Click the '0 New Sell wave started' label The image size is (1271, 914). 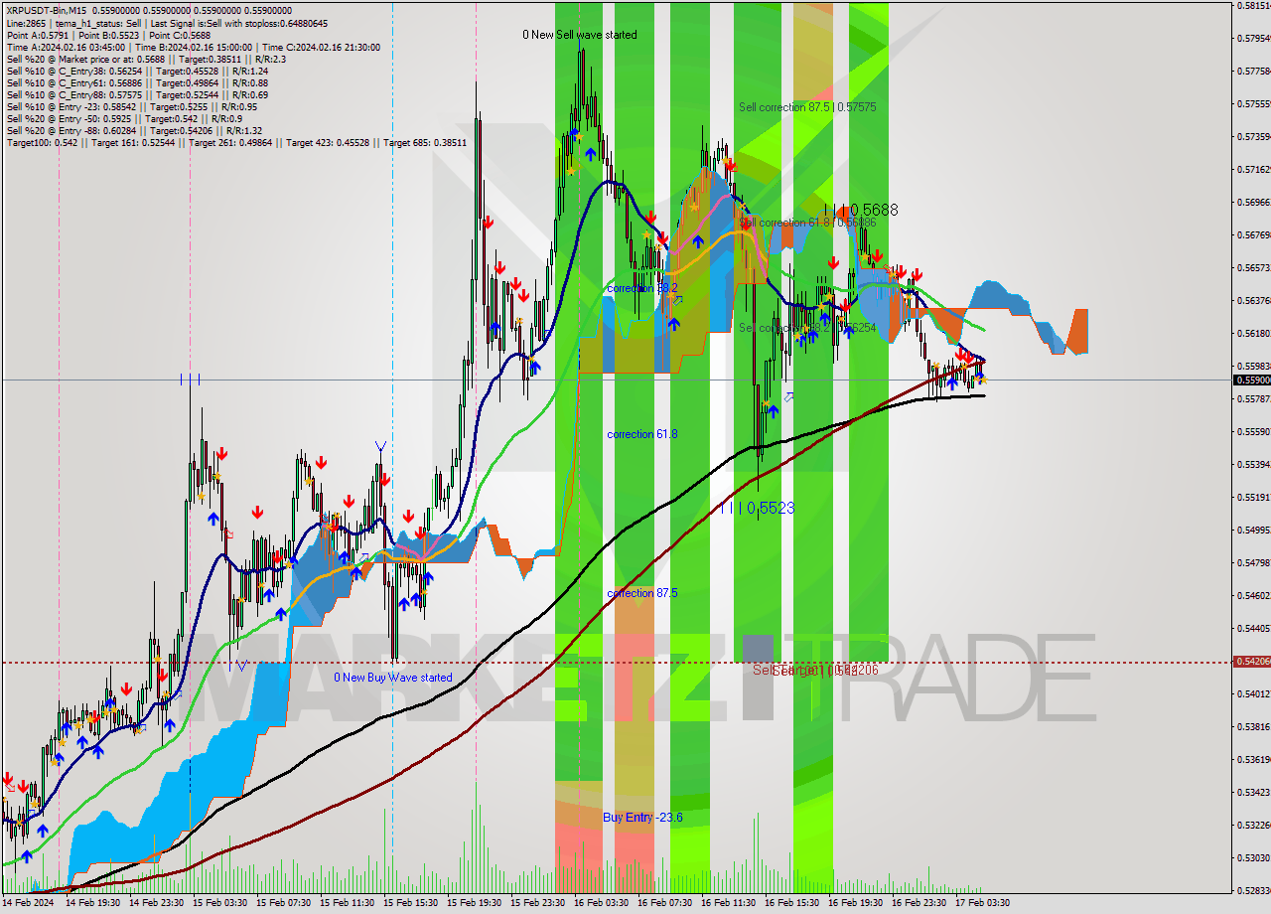(x=580, y=35)
